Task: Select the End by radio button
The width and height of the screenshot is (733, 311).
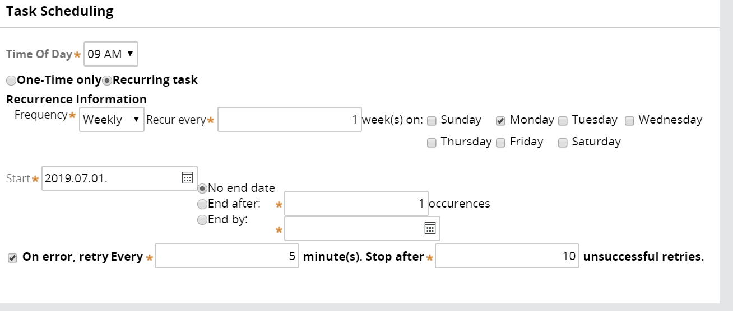Action: tap(202, 220)
